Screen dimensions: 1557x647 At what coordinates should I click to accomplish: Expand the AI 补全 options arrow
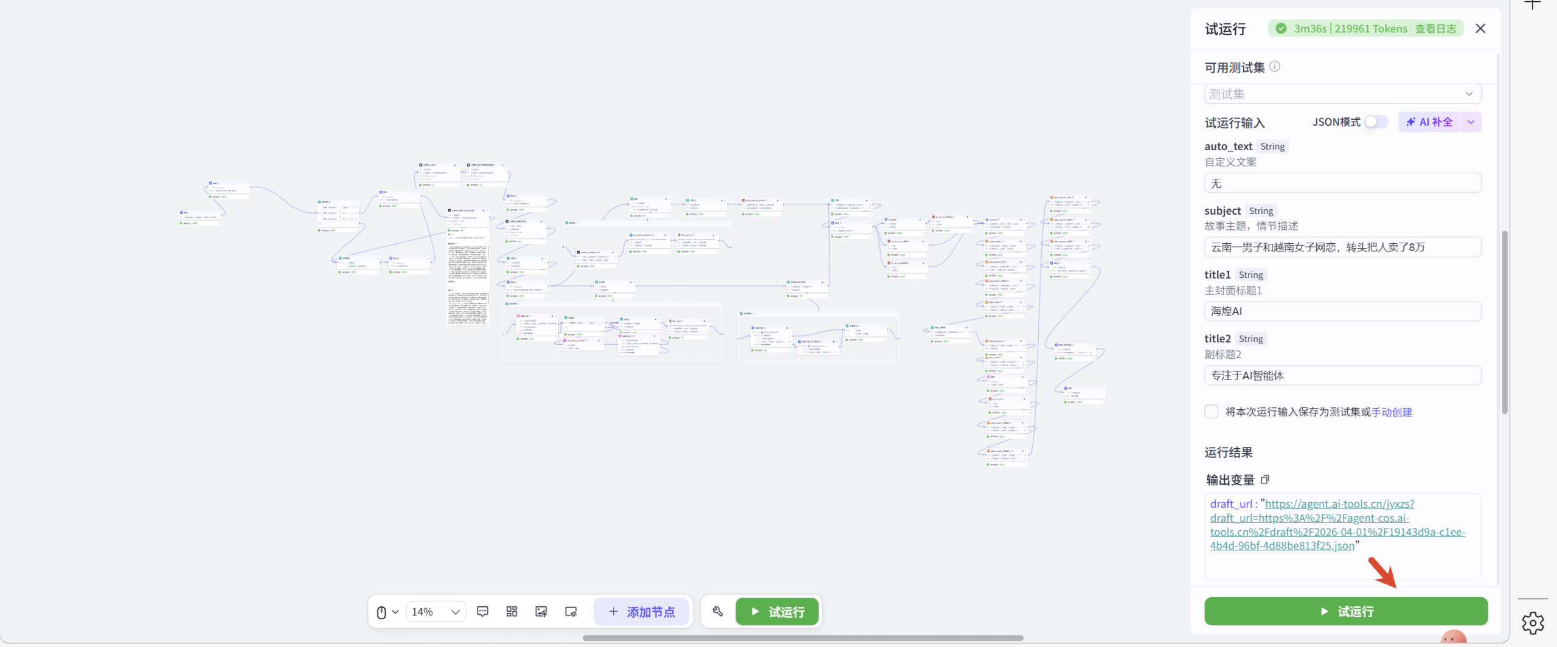[x=1471, y=122]
